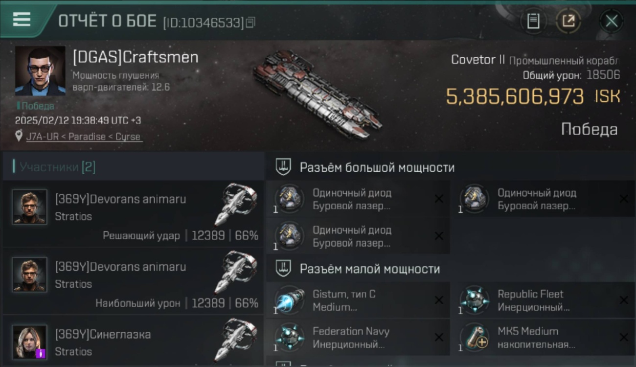Click the Federation Navy Инерционный module icon
The width and height of the screenshot is (636, 367).
[289, 337]
